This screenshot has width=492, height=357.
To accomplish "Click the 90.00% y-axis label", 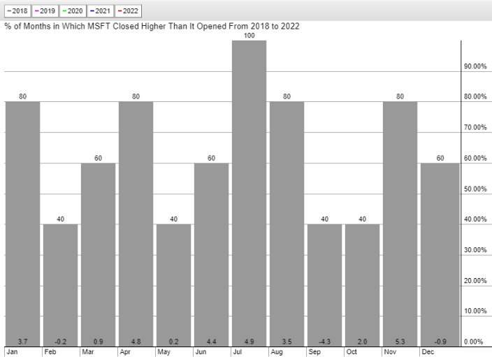I will 475,66.
